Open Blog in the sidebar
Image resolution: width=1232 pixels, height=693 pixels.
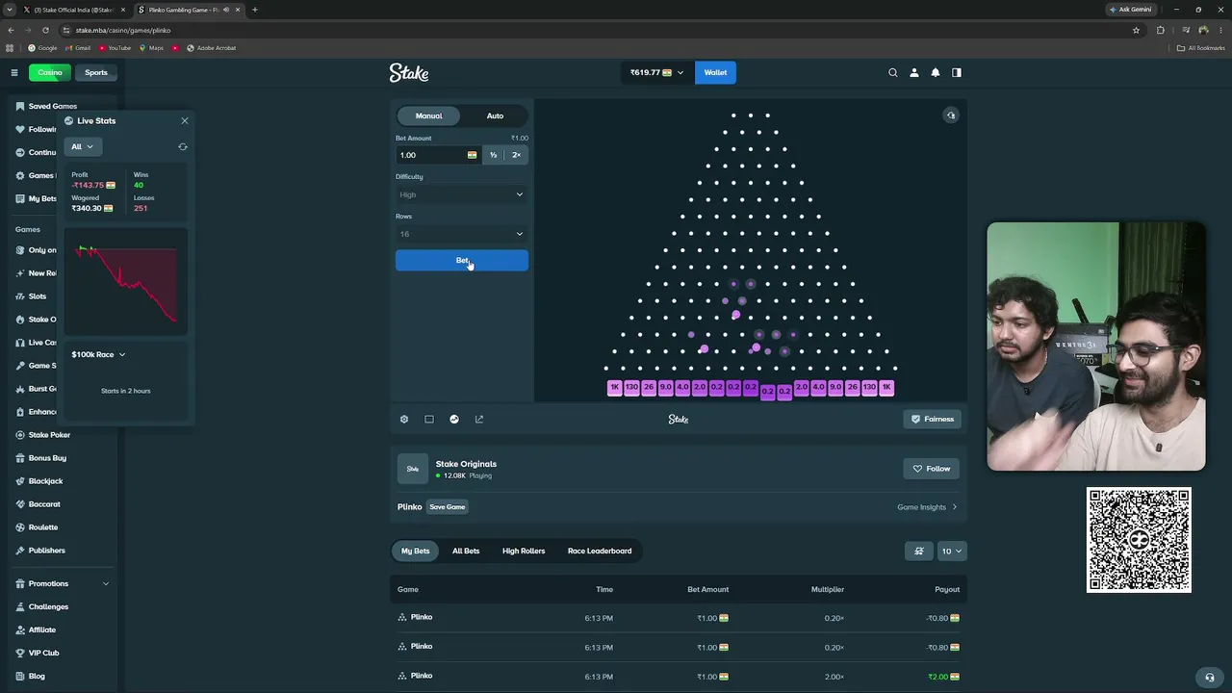[x=37, y=676]
